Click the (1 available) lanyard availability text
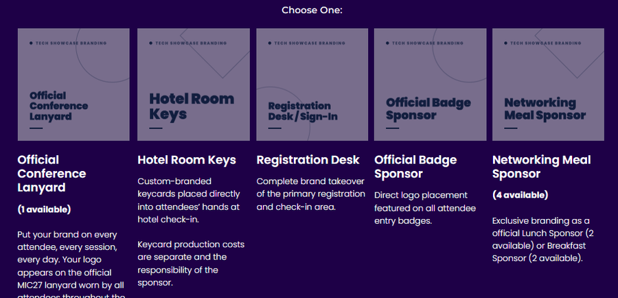The width and height of the screenshot is (618, 298). 44,209
